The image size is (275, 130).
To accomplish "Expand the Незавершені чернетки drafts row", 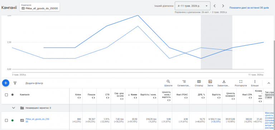I will point(14,108).
